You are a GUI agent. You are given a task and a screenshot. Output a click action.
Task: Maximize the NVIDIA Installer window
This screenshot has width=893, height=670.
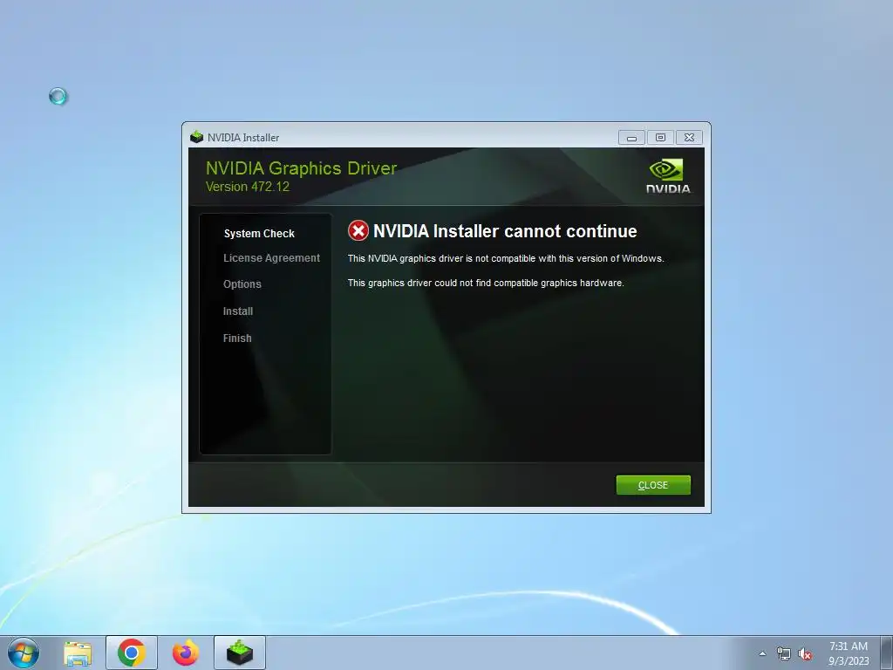coord(661,137)
